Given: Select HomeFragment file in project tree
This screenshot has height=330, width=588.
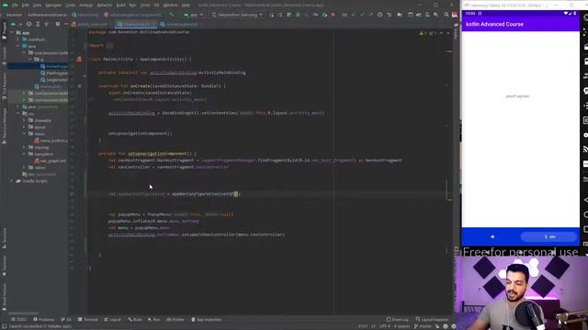Looking at the screenshot, I should (54, 66).
